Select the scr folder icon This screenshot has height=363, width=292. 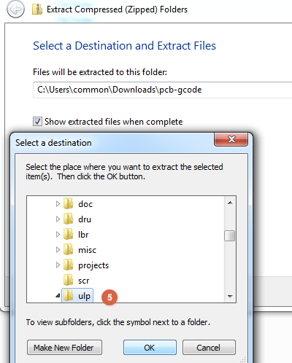pos(68,280)
